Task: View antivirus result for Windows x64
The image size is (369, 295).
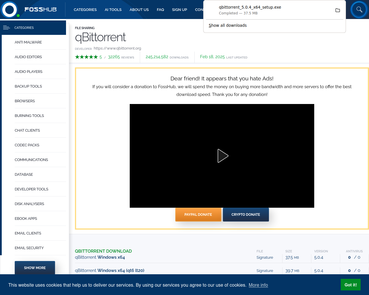Action: point(354,257)
